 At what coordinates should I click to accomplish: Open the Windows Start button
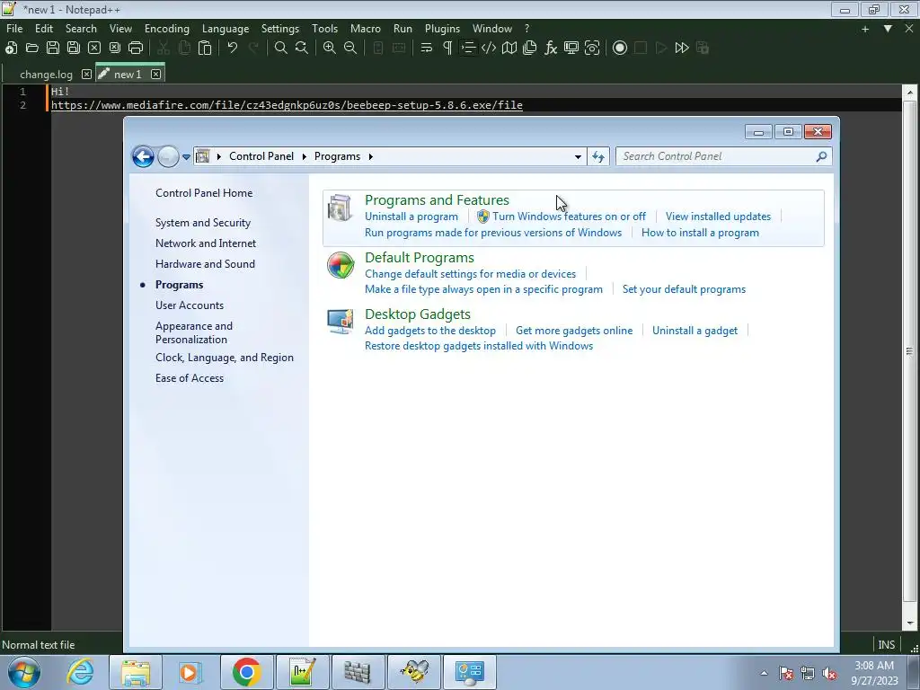point(23,672)
